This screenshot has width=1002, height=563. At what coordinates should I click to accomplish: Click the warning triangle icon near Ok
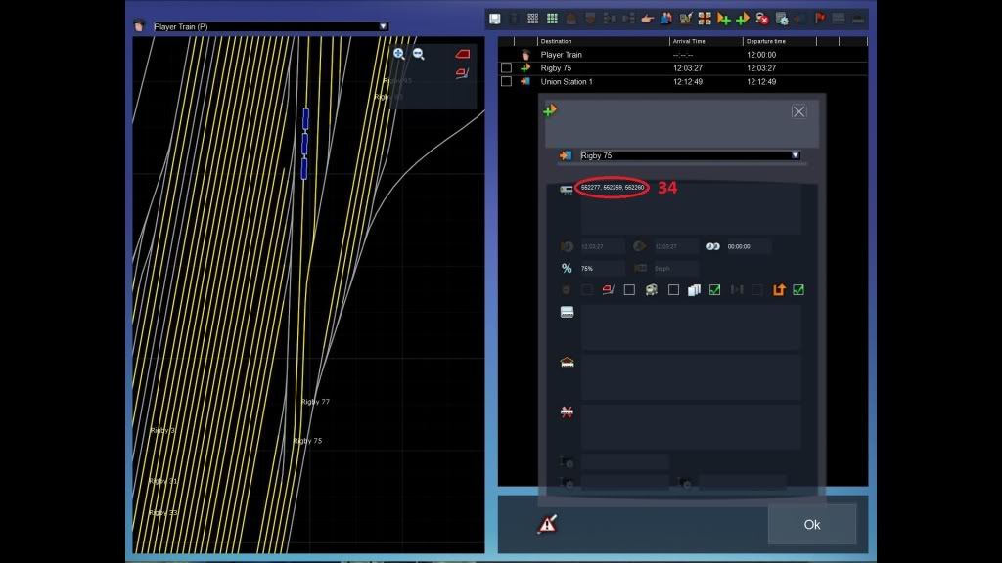[x=547, y=524]
